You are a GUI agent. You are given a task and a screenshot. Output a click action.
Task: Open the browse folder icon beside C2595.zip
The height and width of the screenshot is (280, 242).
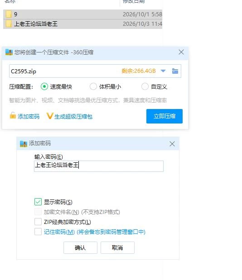tap(175, 71)
